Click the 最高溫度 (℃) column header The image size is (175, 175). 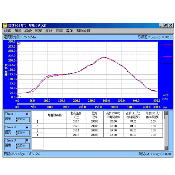pos(76,115)
